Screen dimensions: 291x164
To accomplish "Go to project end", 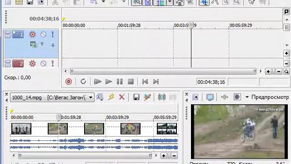I will pyautogui.click(x=156, y=82).
